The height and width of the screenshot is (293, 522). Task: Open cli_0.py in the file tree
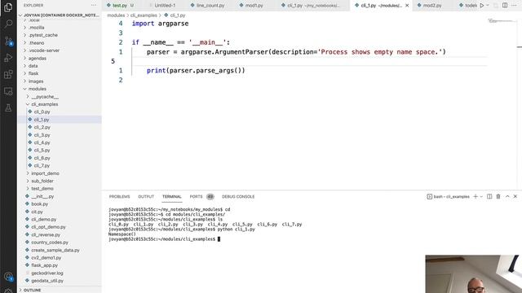tap(42, 112)
